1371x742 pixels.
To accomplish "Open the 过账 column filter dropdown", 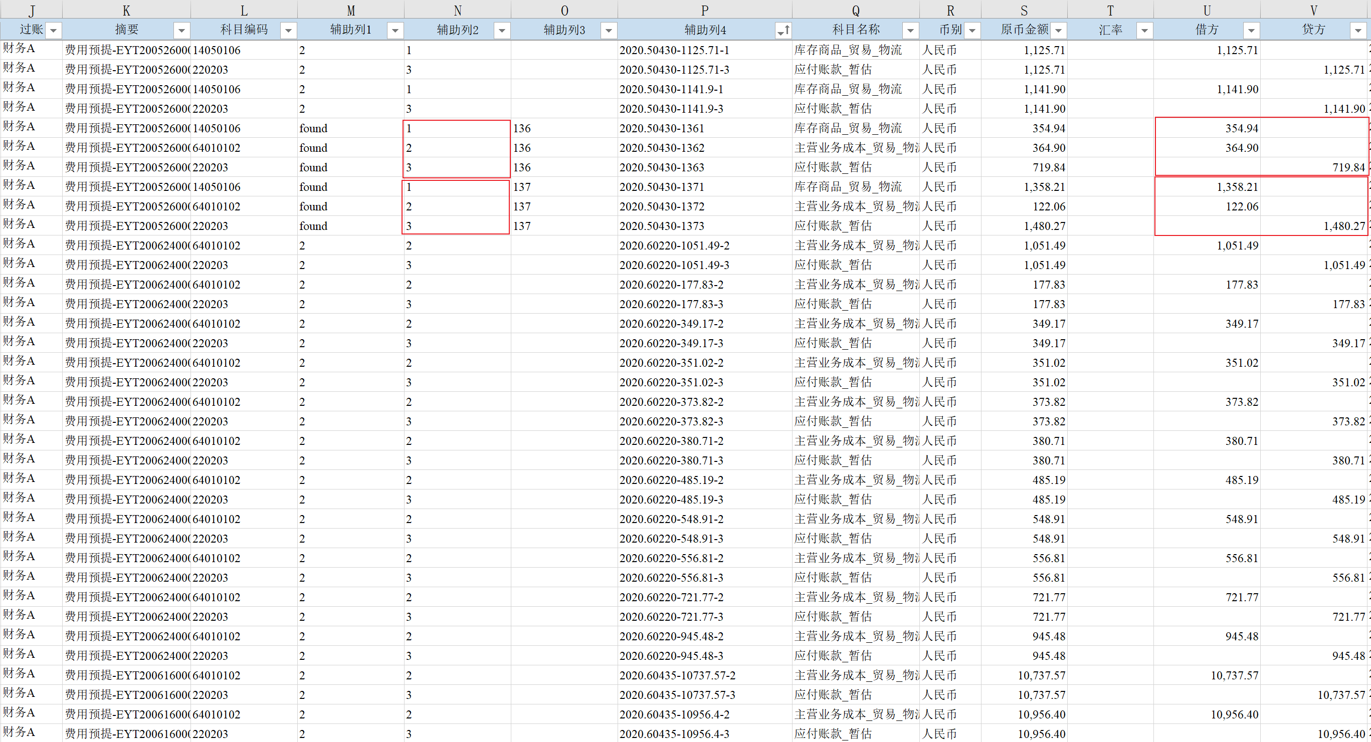I will pos(53,31).
